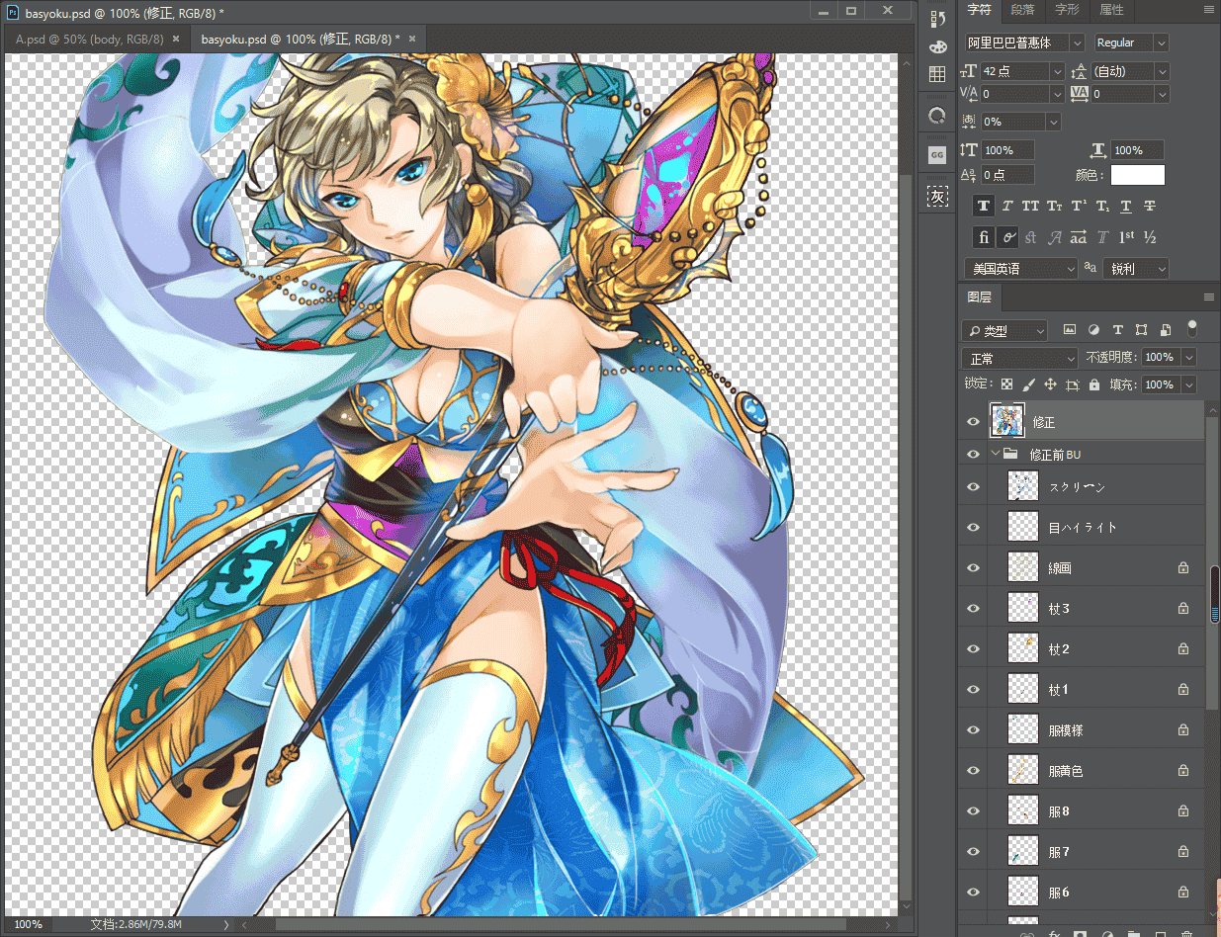
Task: Open the History panel icon
Action: [x=937, y=19]
